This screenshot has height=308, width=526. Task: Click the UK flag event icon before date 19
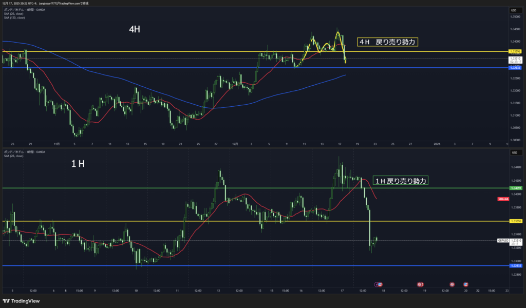(420, 283)
